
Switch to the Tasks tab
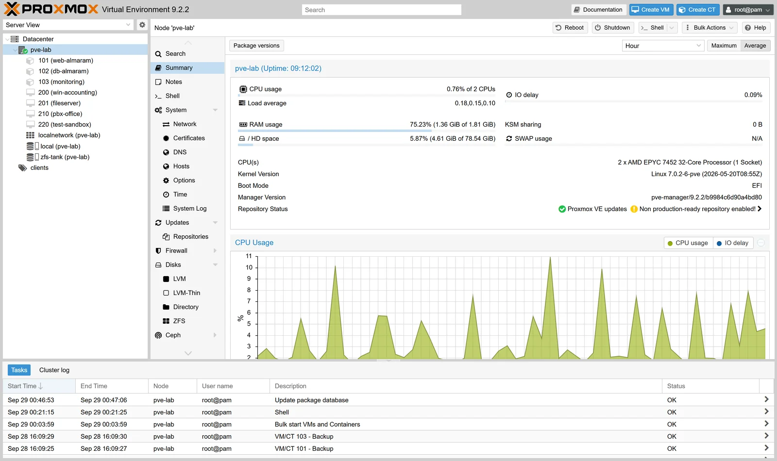(x=19, y=370)
